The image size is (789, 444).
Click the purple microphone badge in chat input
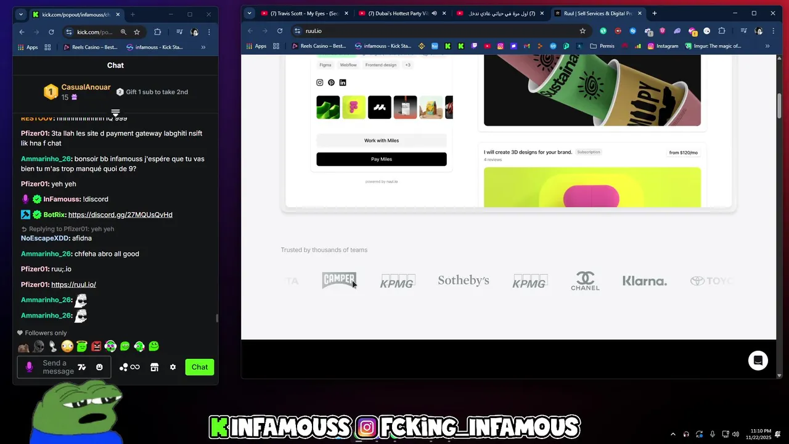[x=29, y=367]
